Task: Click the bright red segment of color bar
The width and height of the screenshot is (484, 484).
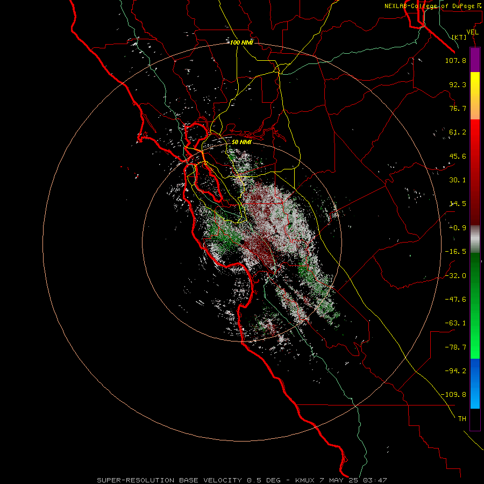Action: pos(475,136)
